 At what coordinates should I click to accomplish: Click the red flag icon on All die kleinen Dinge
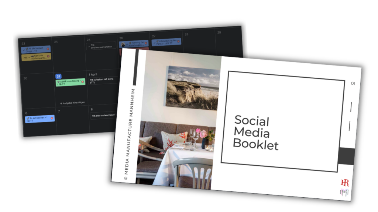coord(48,49)
